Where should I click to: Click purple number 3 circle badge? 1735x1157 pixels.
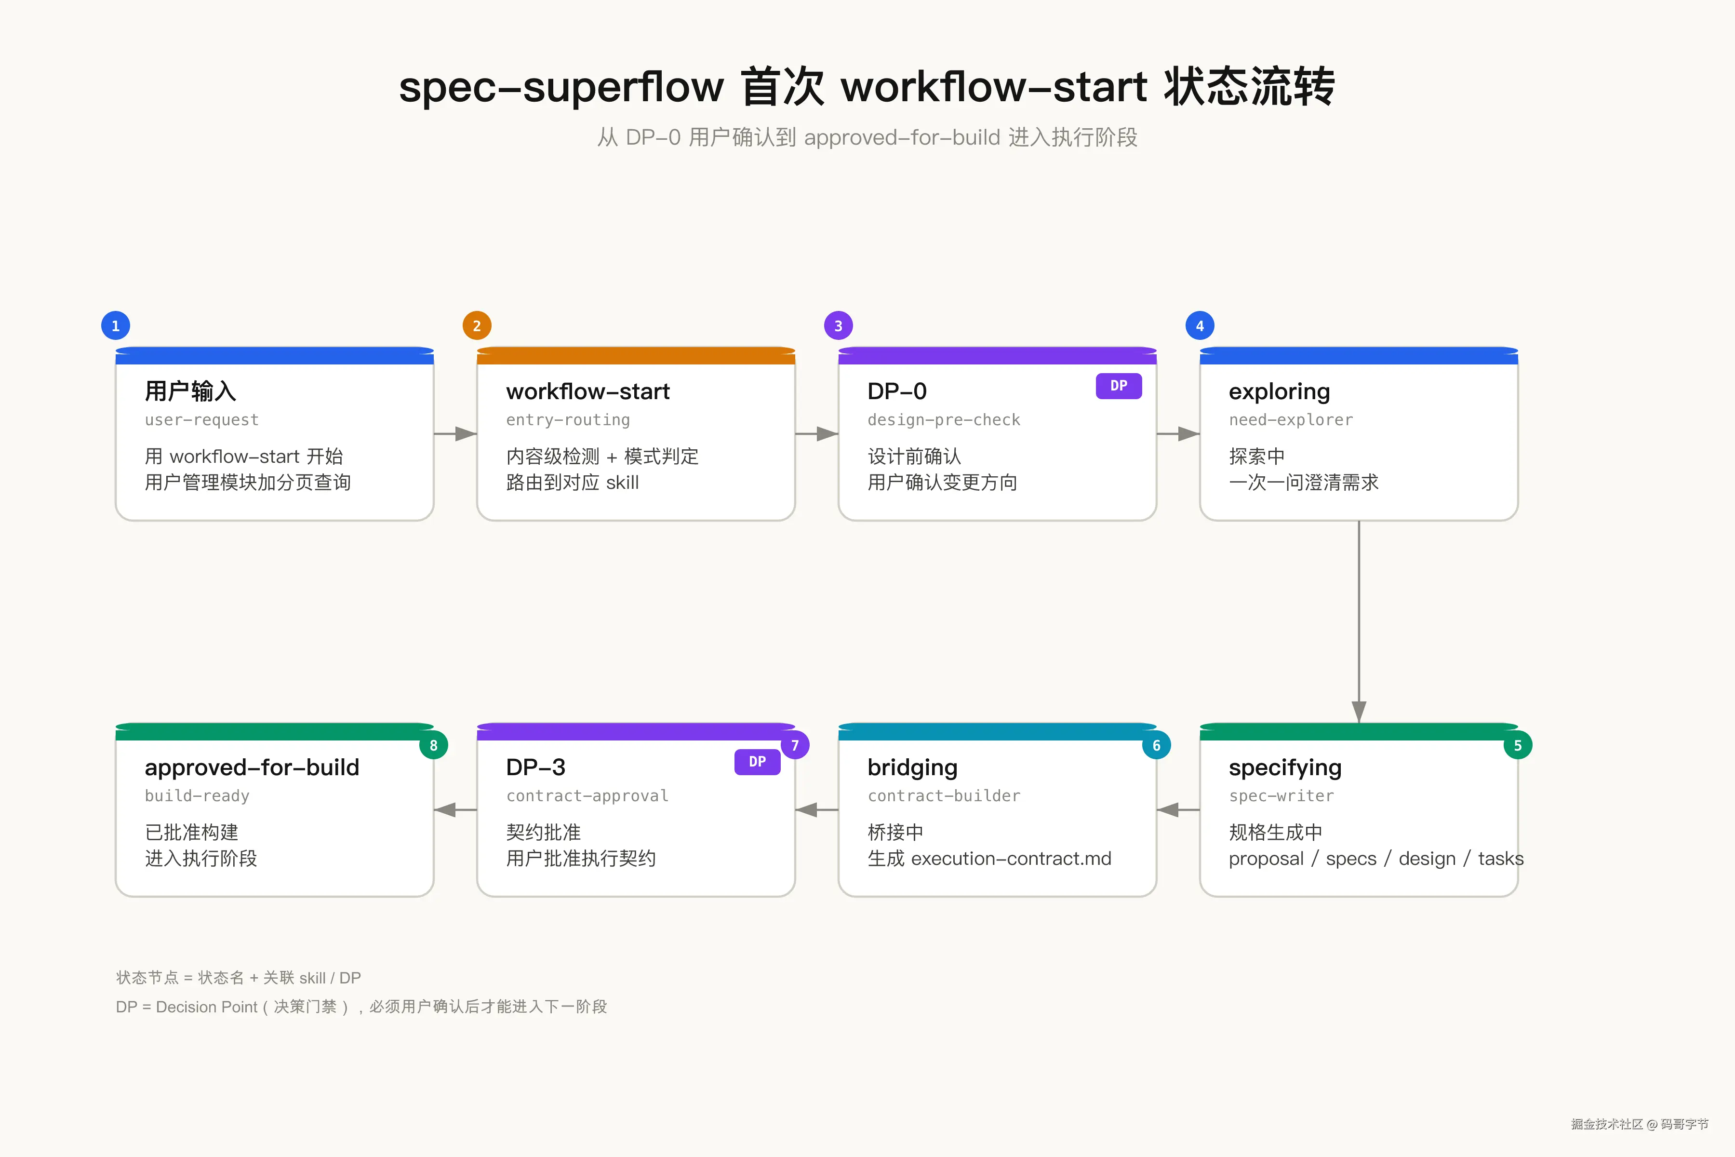coord(839,325)
